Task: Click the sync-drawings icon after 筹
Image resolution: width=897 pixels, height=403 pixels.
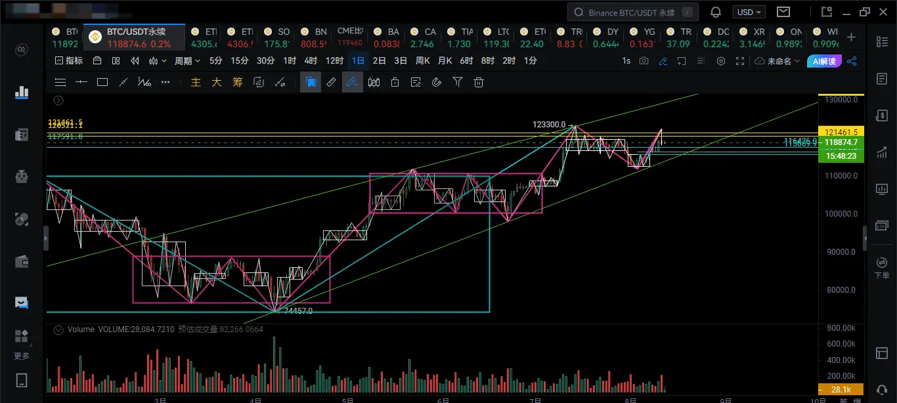Action: 259,82
